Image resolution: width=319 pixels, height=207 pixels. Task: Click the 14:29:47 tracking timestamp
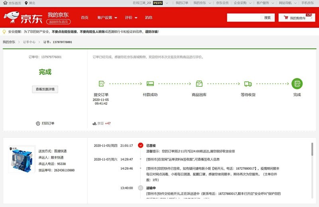[x=126, y=159]
